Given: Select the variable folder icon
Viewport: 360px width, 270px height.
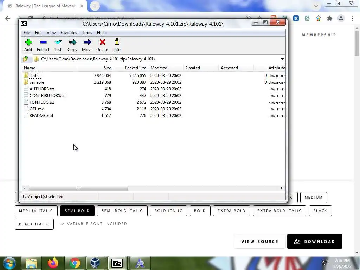Looking at the screenshot, I should [x=26, y=82].
